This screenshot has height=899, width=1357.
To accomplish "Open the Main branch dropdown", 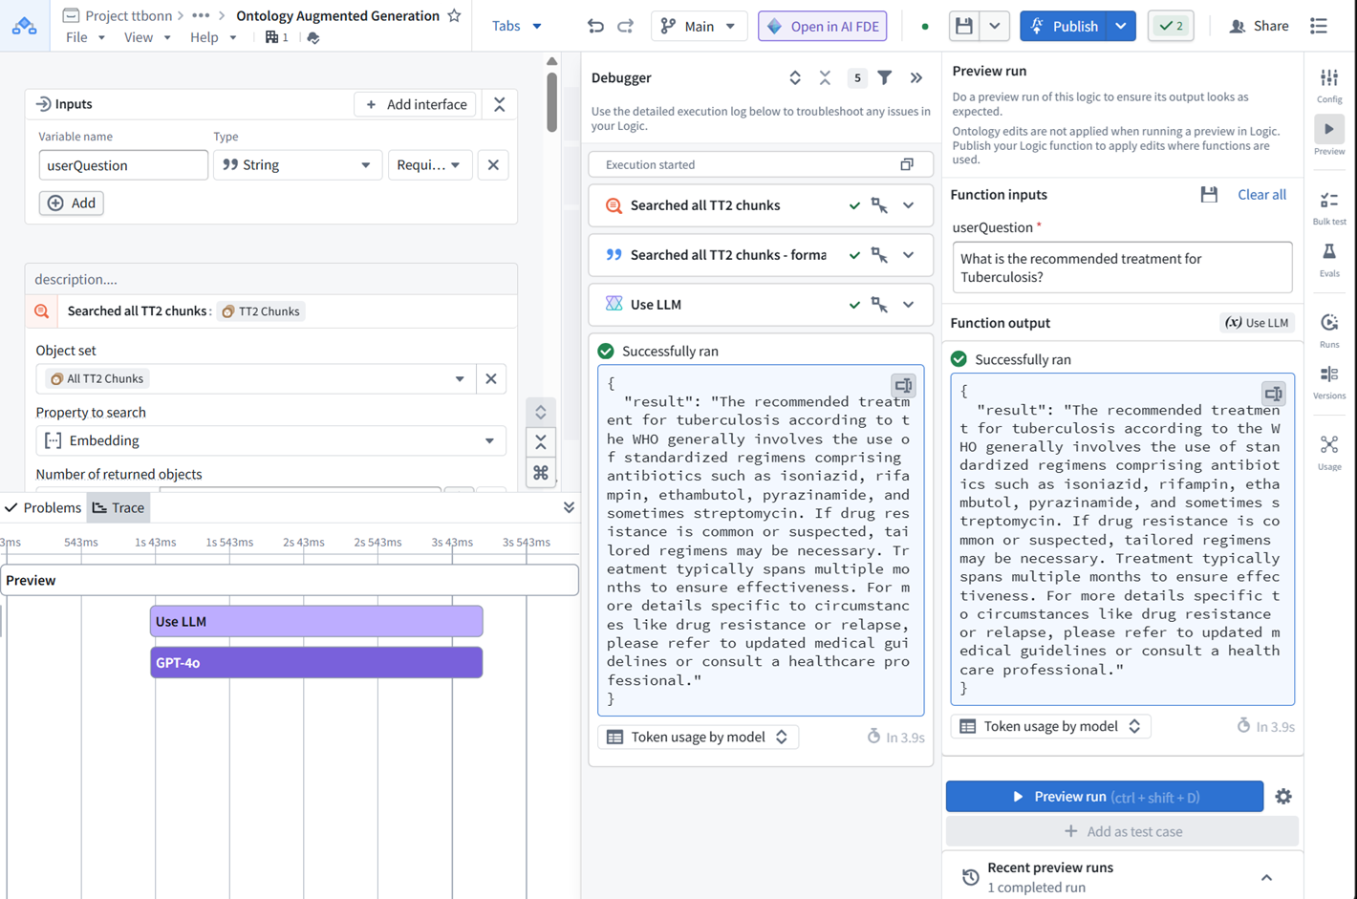I will (700, 26).
